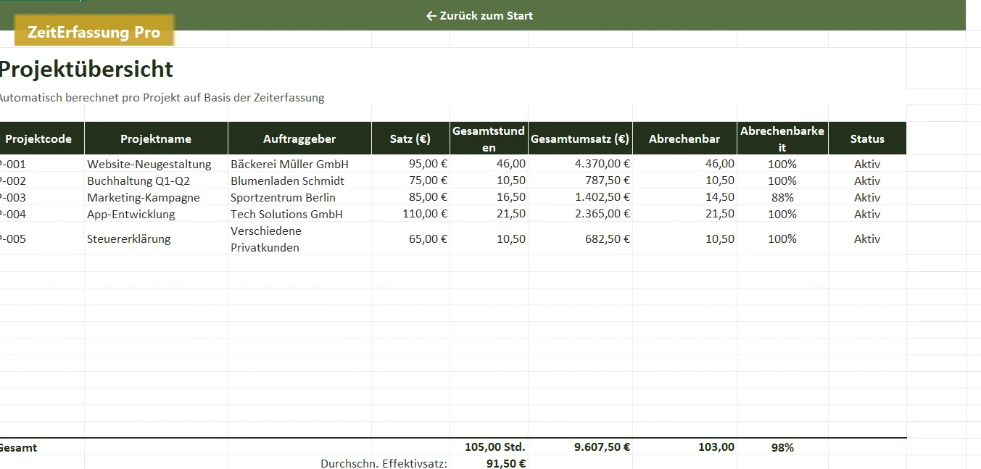Image resolution: width=981 pixels, height=469 pixels.
Task: Select the Steuererklärung project cell
Action: coord(156,238)
